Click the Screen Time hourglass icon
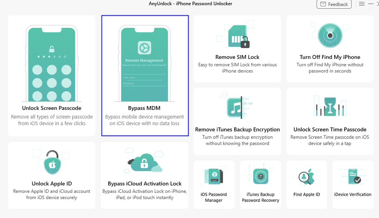 330,107
